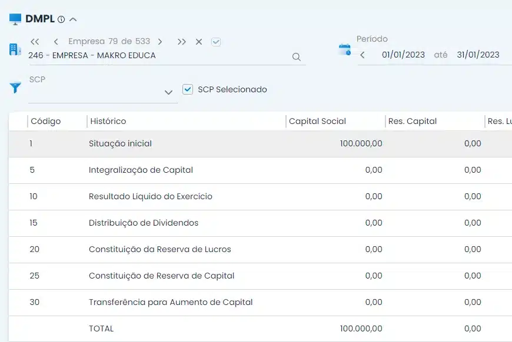
Task: Edit the start date 01/01/2023
Action: coord(403,55)
